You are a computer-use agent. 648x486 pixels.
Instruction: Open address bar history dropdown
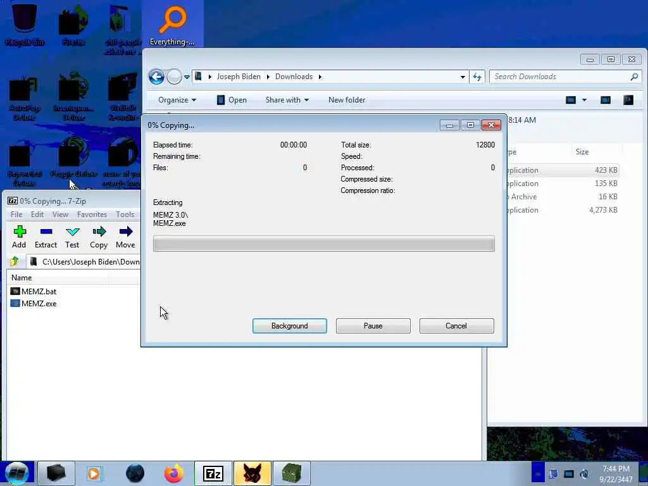pos(463,77)
